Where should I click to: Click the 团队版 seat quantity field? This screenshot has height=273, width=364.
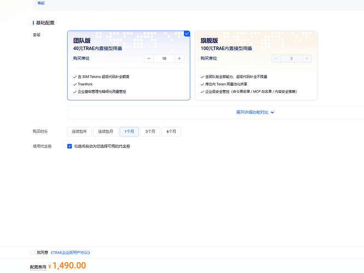[x=164, y=58]
